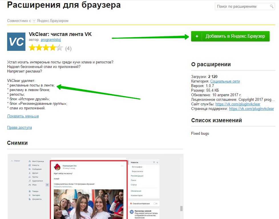Add extension to Yandex Browser
Viewport: 279px width, 219px height.
(230, 36)
